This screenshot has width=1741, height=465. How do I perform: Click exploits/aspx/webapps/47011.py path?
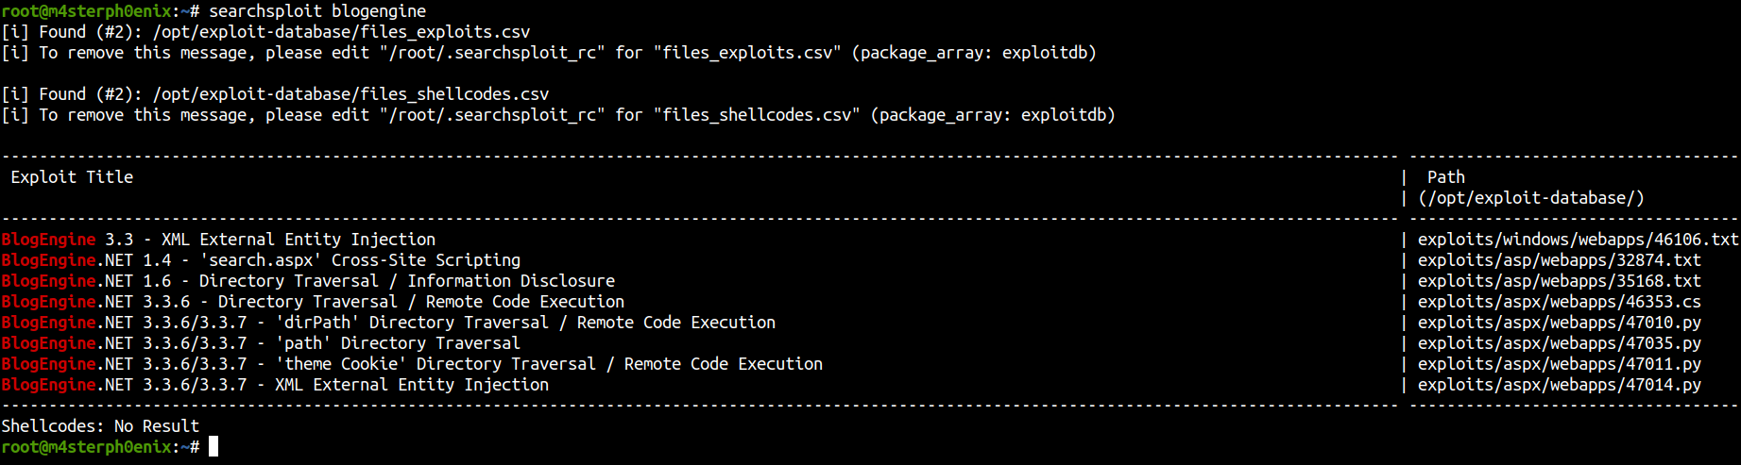pos(1559,364)
